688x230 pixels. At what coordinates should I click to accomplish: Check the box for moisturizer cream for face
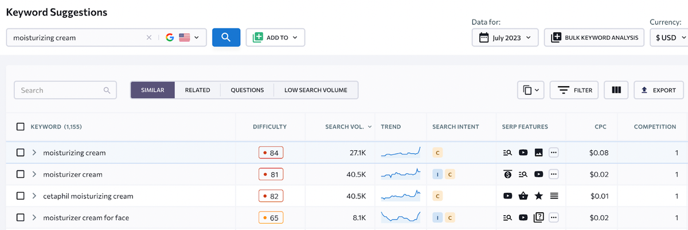21,217
